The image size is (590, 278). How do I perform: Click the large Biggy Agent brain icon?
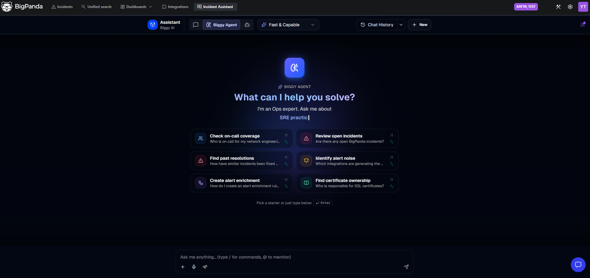[295, 68]
